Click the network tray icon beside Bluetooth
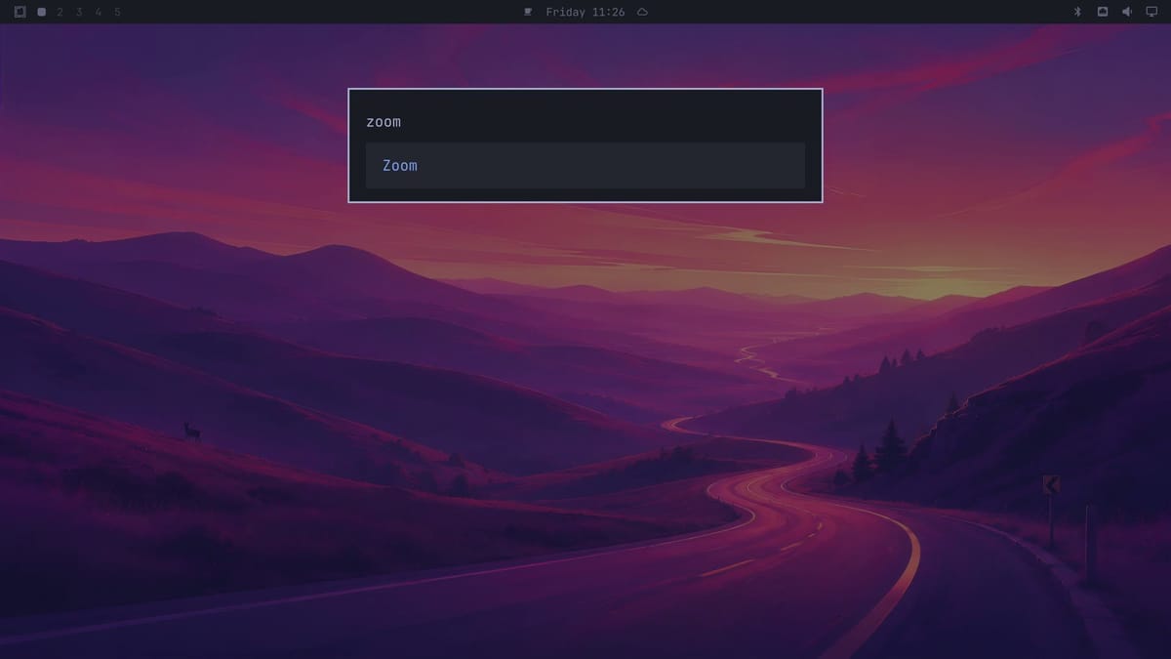 (1103, 12)
